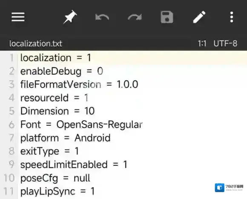Undo the last edit
Image resolution: width=247 pixels, height=199 pixels.
[x=102, y=17]
